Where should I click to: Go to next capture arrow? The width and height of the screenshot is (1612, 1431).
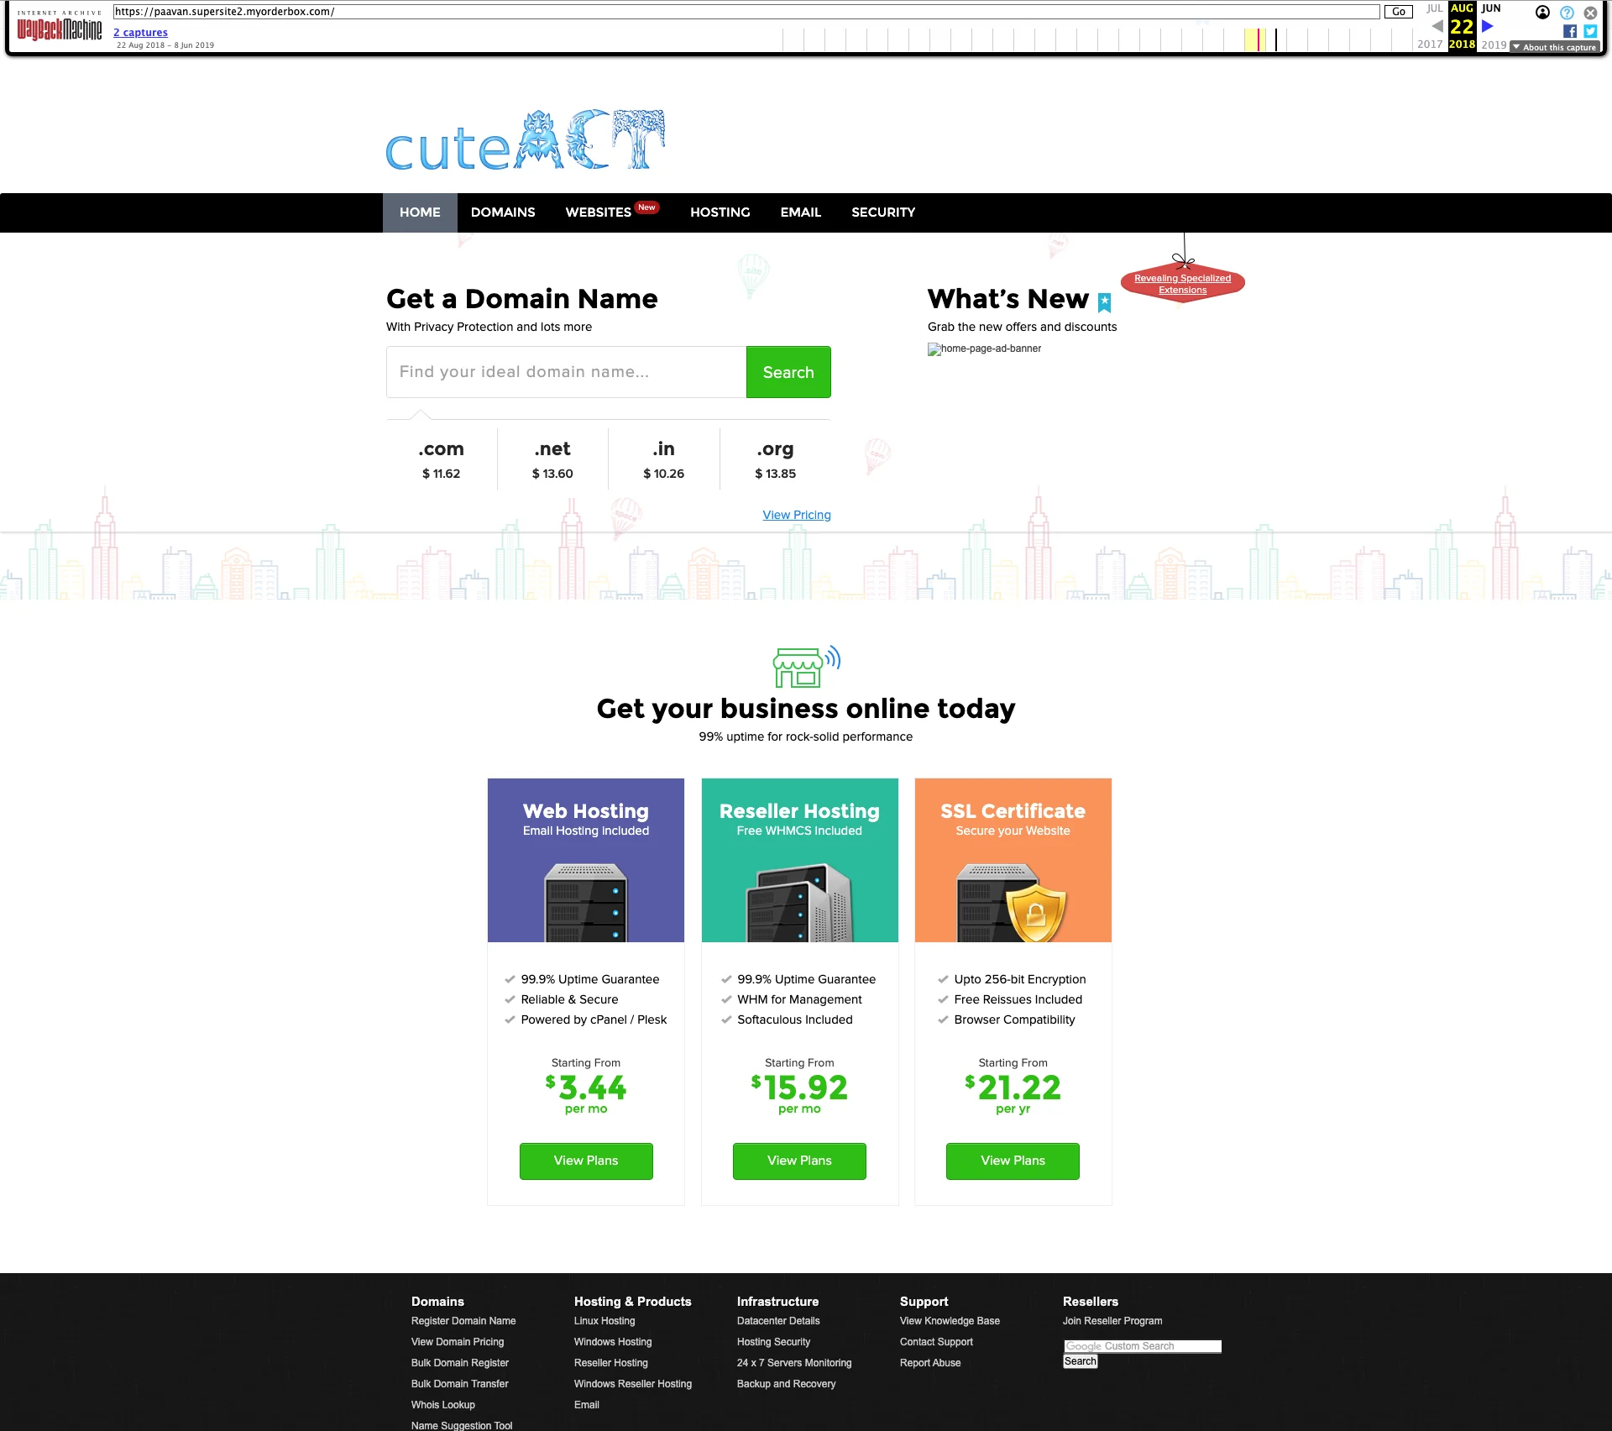click(1488, 26)
